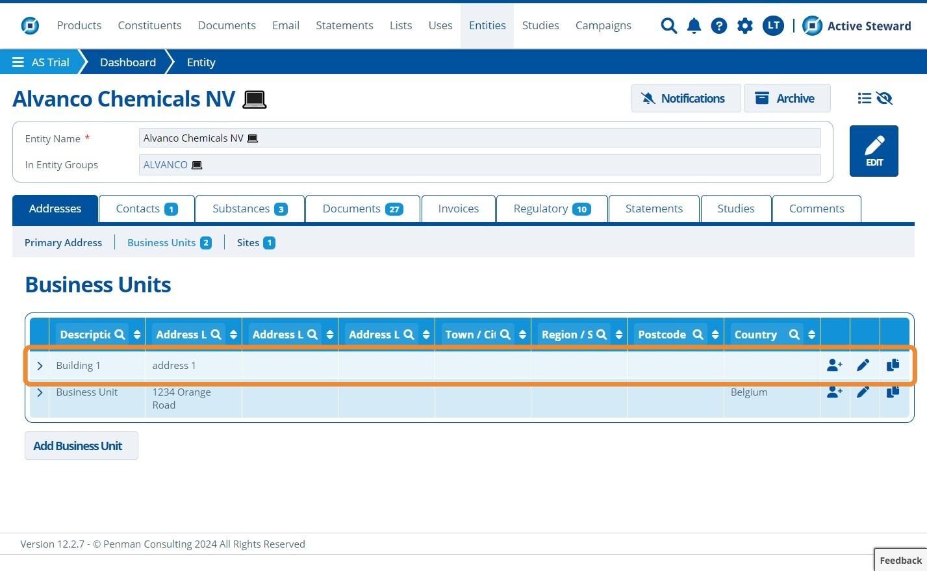Search the Description column
This screenshot has width=927, height=571.
click(120, 335)
